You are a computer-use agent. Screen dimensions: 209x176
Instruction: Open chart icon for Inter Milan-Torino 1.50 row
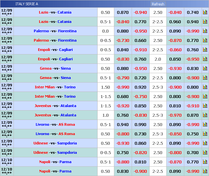(x=205, y=87)
